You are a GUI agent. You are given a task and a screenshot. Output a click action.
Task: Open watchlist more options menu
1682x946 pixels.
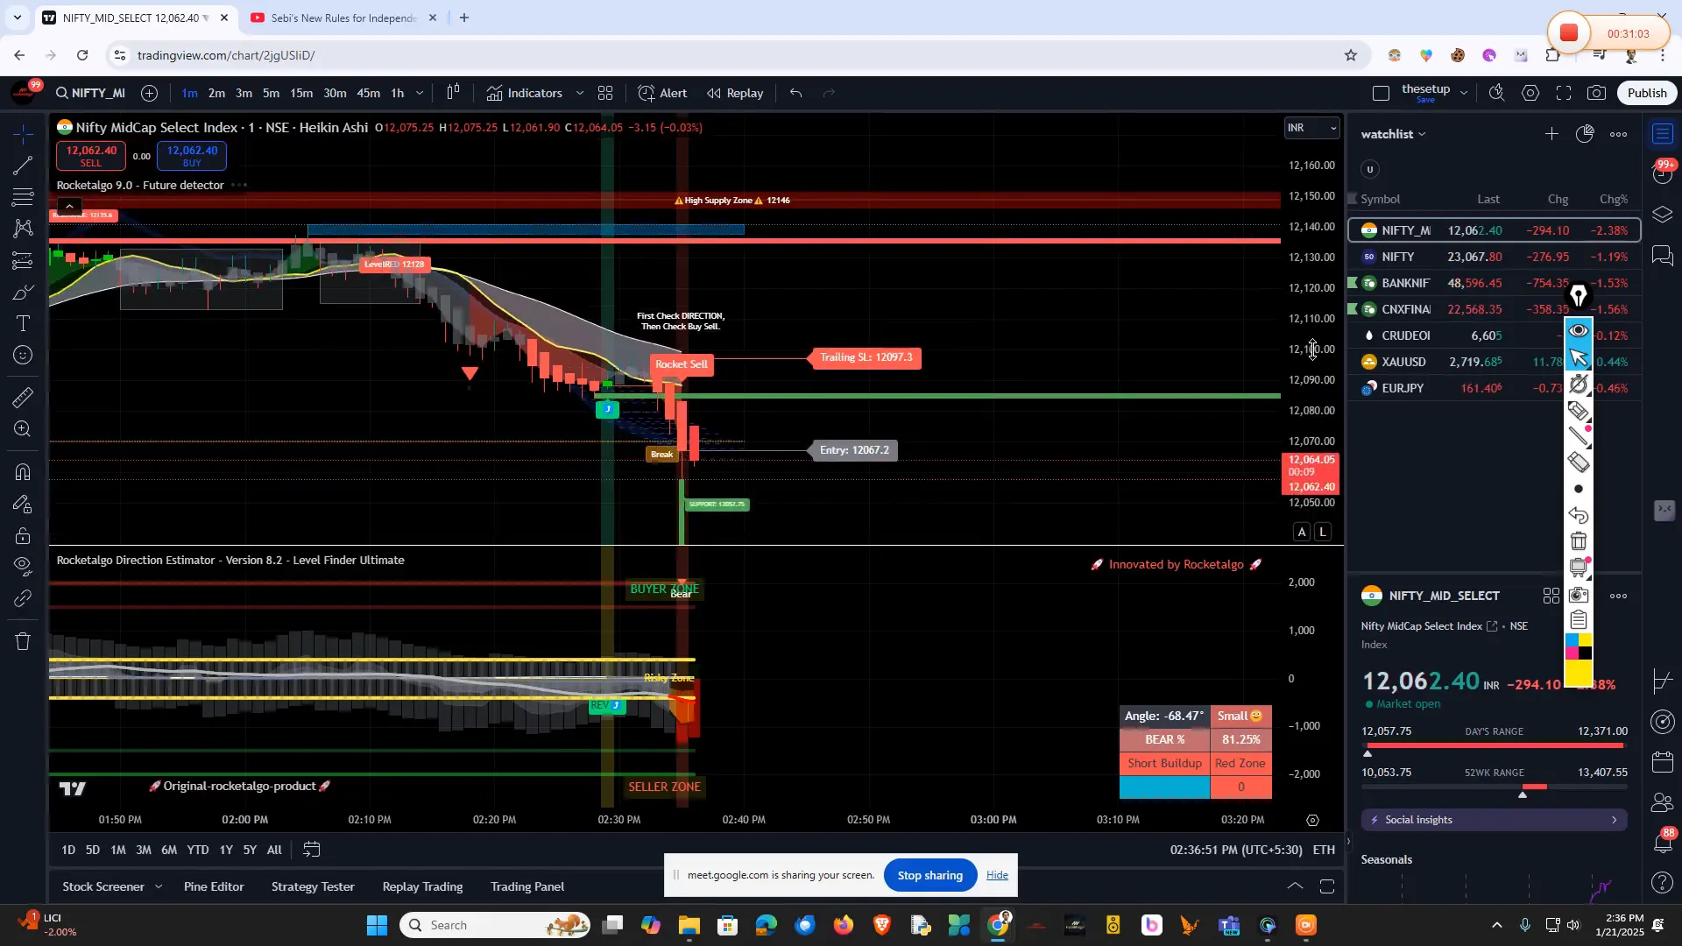click(x=1618, y=134)
